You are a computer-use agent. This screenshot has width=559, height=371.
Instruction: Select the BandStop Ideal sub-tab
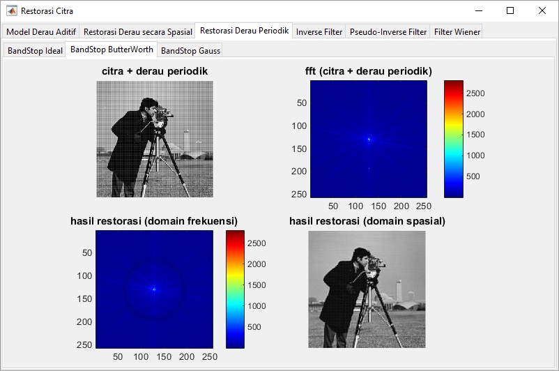[35, 51]
